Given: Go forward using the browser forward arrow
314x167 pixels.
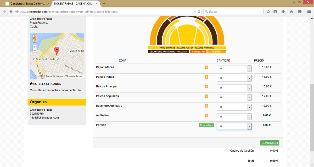Looking at the screenshot, I should tap(11, 11).
